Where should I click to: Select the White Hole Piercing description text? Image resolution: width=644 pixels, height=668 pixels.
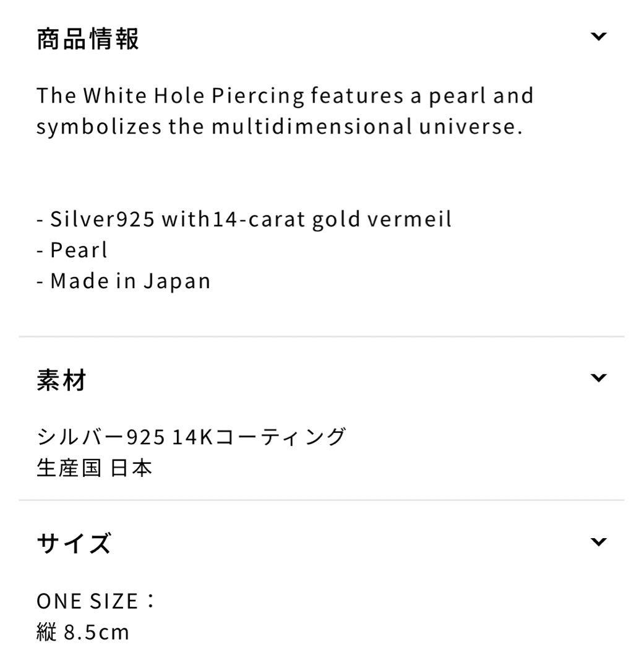[x=285, y=110]
